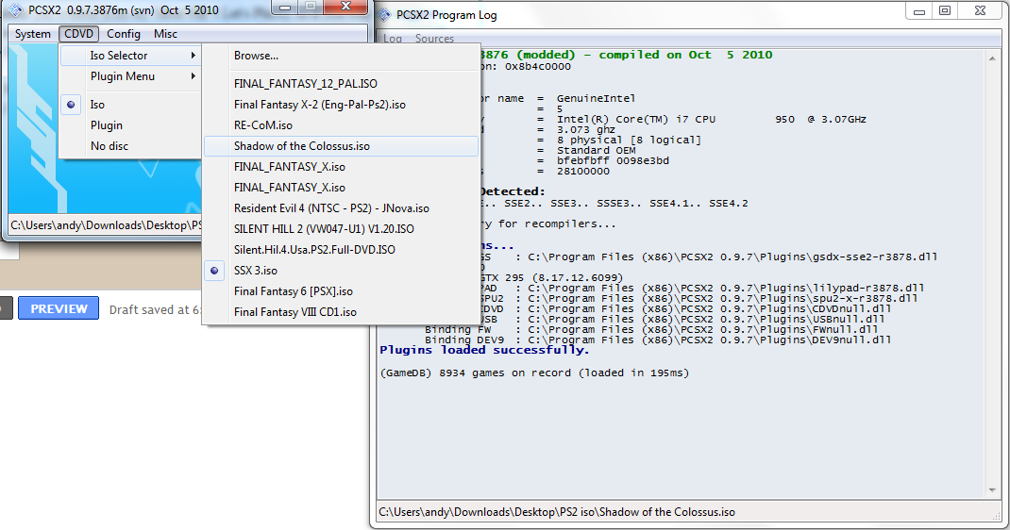Open the Sources menu in Program Log
The width and height of the screenshot is (1010, 530).
434,39
